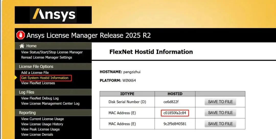Click the yellow current-page arrow marker

click(16, 78)
